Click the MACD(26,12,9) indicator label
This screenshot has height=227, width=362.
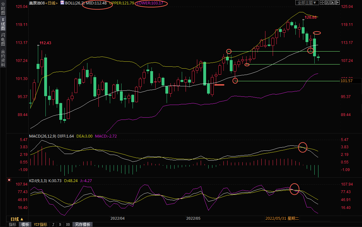(x=43, y=136)
